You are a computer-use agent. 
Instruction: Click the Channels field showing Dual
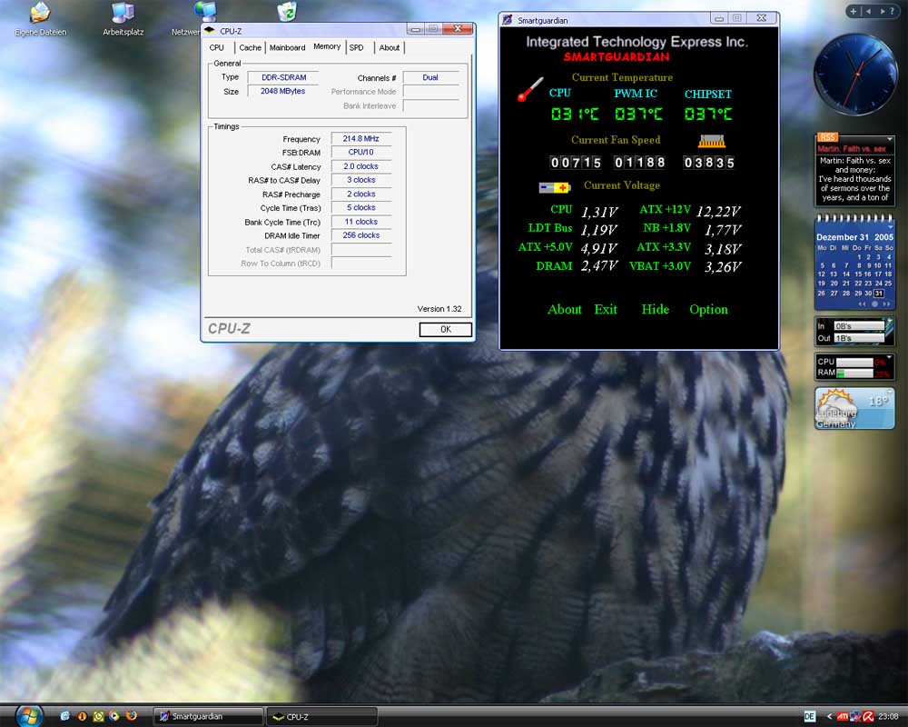tap(430, 77)
